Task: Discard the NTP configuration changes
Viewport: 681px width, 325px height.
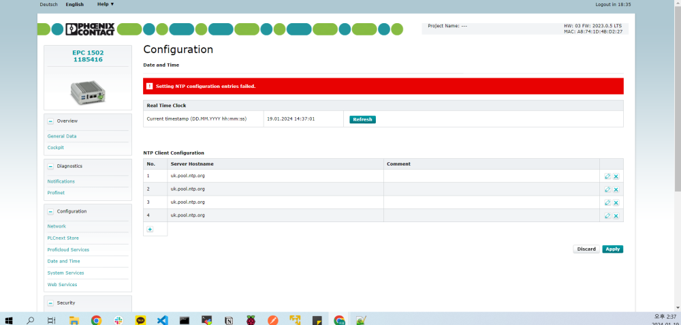Action: [x=586, y=249]
